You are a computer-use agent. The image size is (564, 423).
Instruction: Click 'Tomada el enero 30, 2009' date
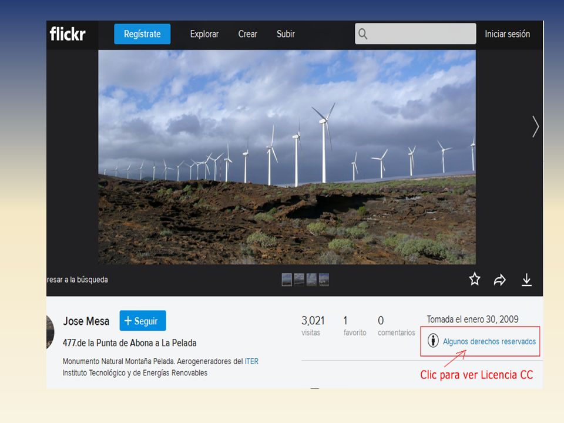tap(472, 319)
